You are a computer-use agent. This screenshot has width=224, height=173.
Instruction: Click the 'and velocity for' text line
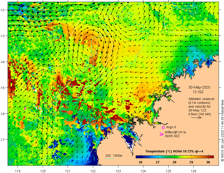point(199,107)
